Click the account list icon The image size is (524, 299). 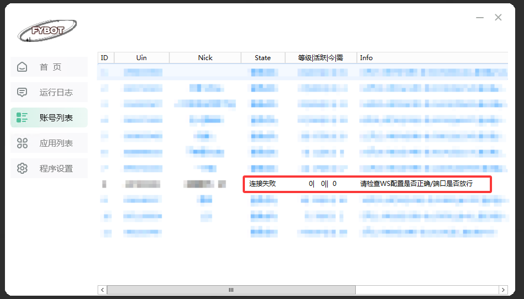(22, 118)
